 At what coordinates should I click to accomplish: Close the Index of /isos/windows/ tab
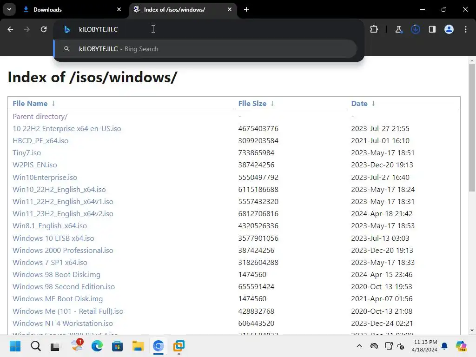[x=230, y=9]
